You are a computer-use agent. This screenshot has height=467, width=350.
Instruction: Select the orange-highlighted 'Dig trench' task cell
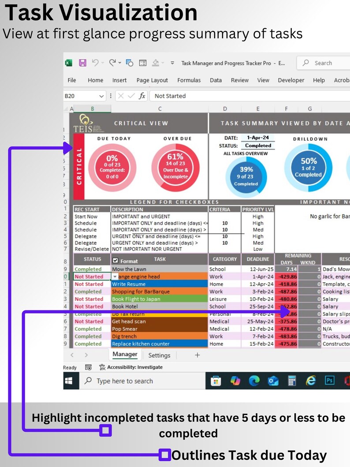tap(160, 336)
